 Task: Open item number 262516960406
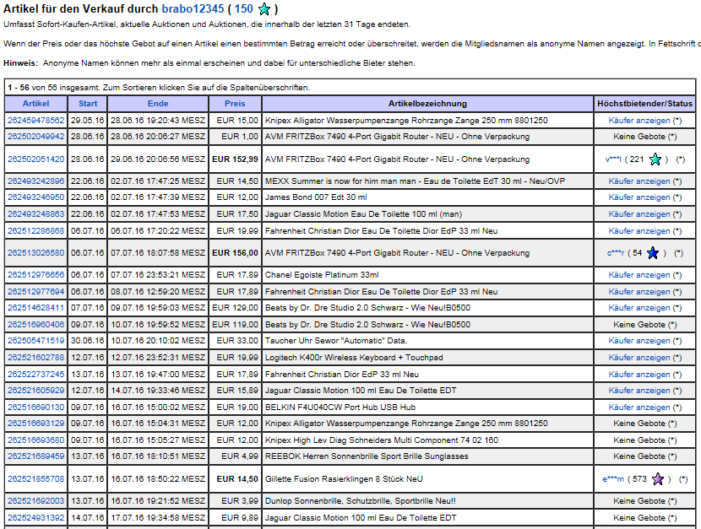35,325
